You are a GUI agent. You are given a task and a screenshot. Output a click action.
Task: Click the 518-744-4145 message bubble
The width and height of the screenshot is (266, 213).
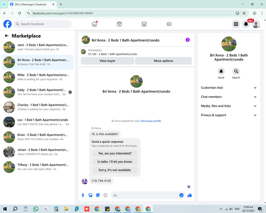tap(101, 181)
